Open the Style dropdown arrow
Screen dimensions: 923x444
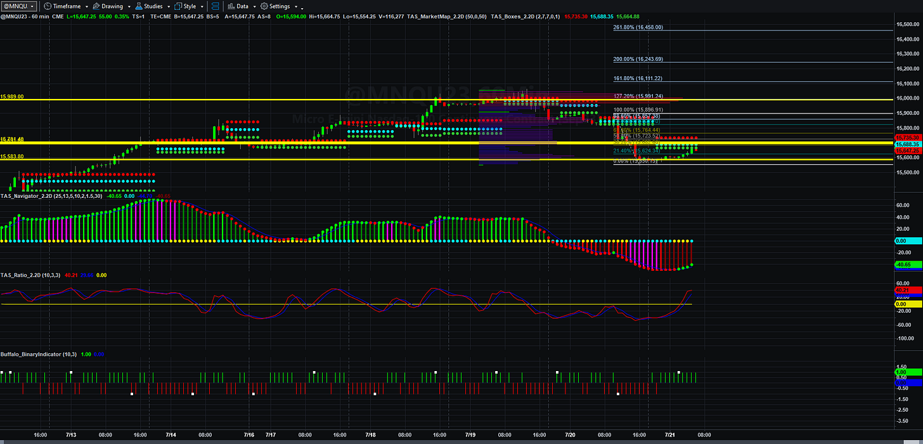(202, 6)
